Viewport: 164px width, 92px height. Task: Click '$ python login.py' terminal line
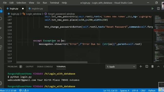(19, 77)
